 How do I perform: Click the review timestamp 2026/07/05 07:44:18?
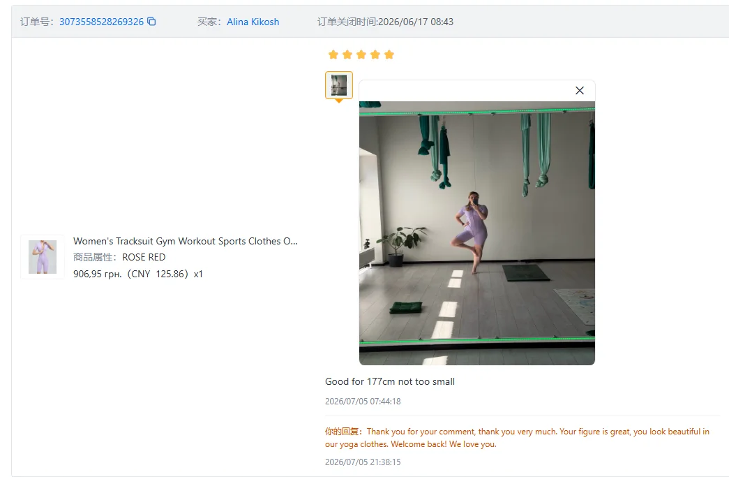click(363, 401)
